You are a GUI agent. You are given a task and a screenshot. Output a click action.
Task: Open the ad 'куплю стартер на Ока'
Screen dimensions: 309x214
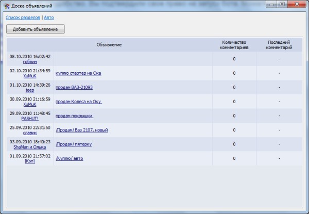point(78,73)
